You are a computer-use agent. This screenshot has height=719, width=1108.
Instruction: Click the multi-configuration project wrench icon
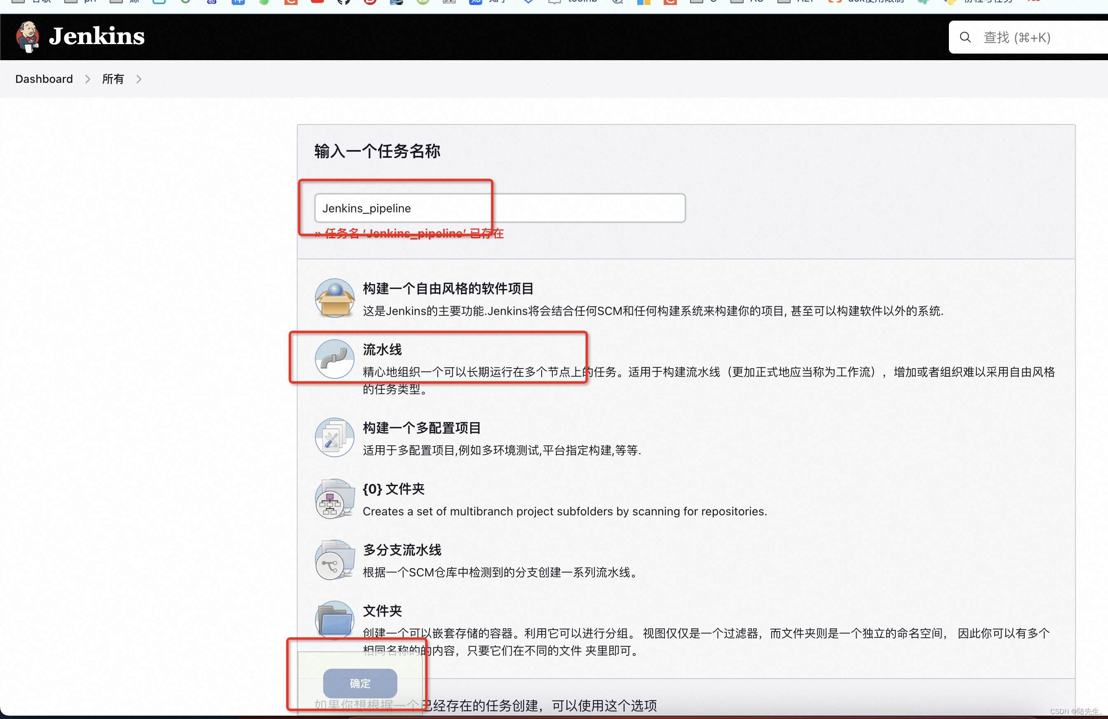tap(334, 437)
